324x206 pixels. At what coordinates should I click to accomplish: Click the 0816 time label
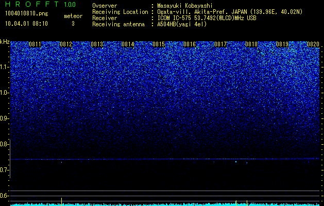point(190,44)
